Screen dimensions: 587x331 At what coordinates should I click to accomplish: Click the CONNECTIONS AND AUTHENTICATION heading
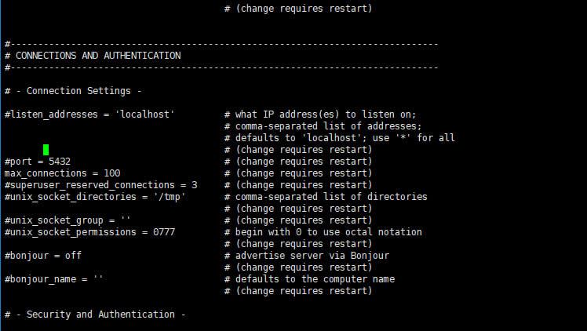pyautogui.click(x=97, y=56)
